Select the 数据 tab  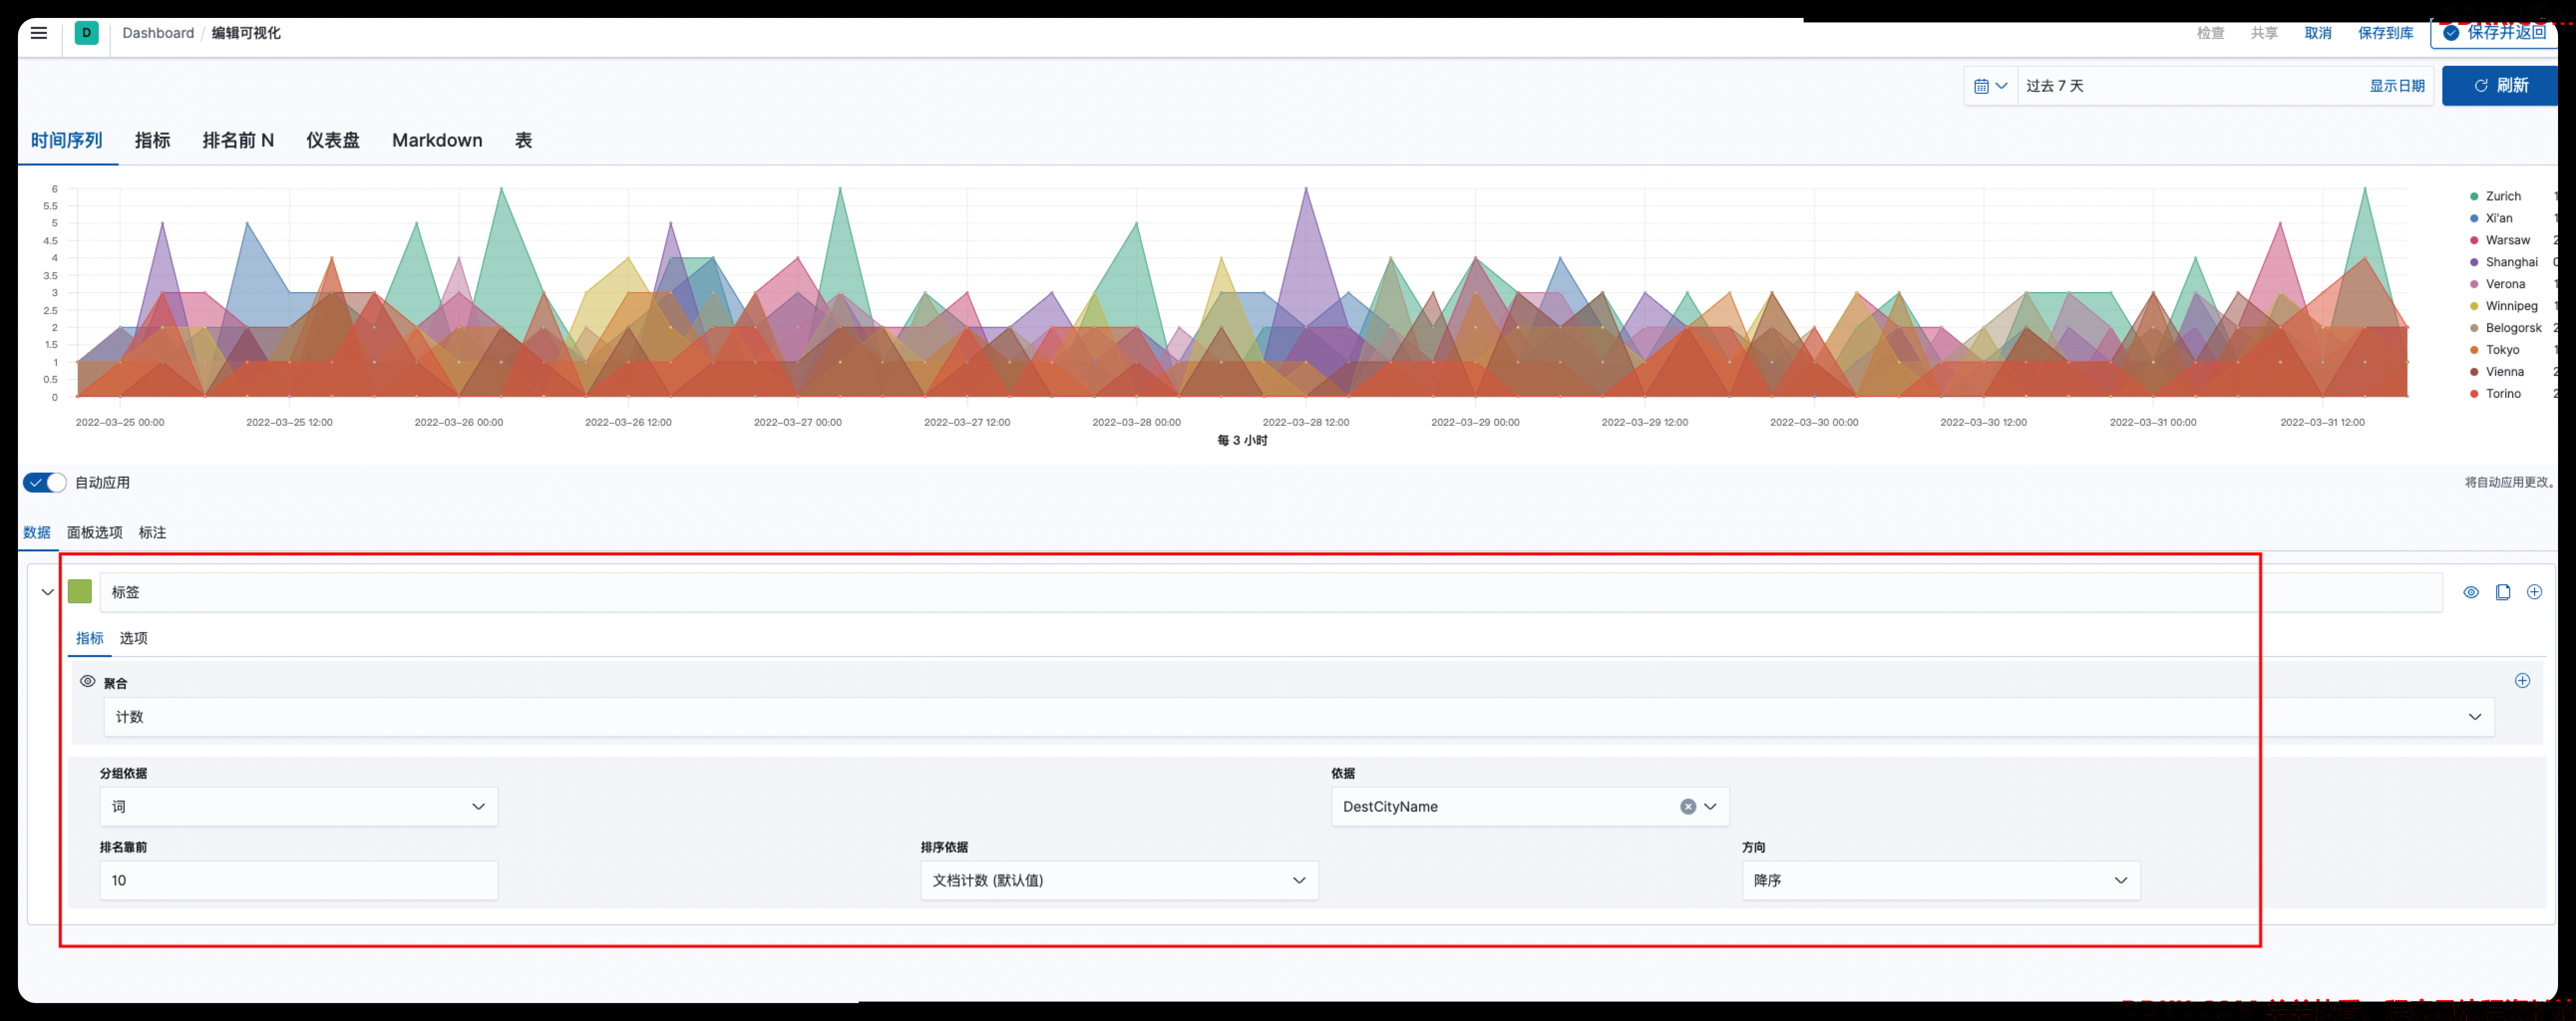tap(37, 533)
